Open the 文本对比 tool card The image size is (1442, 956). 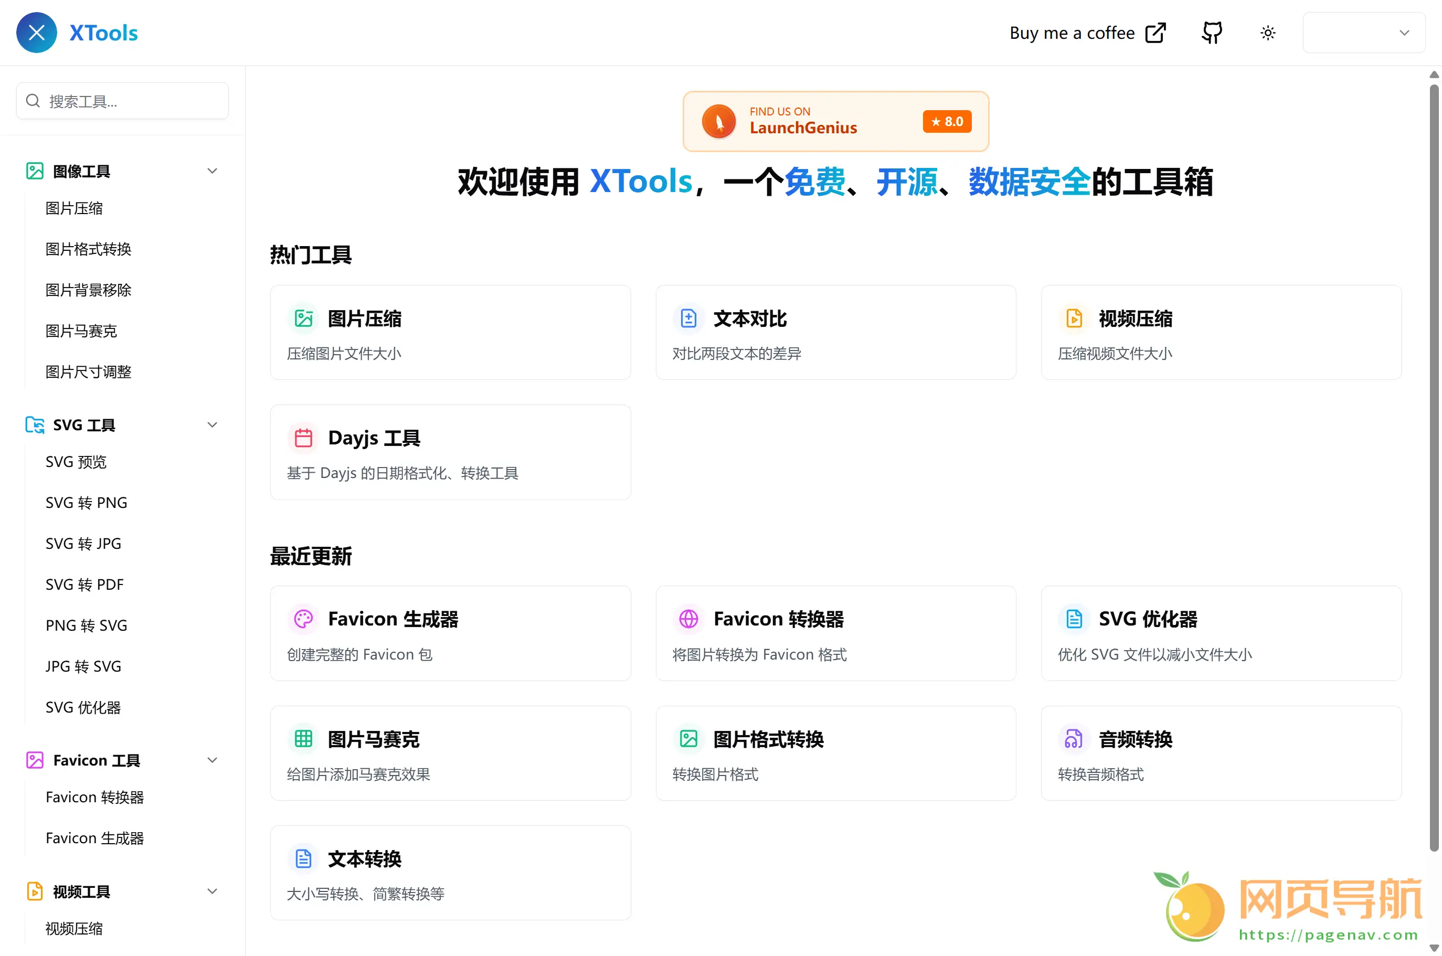point(836,332)
